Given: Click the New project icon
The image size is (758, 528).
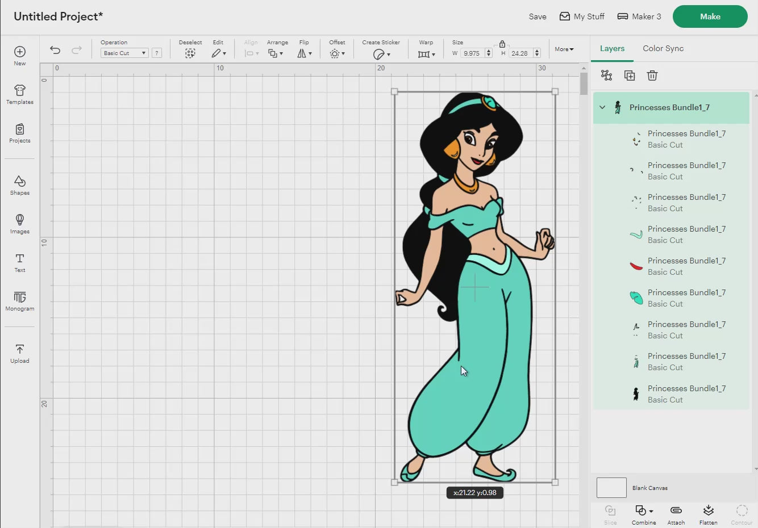Looking at the screenshot, I should (x=20, y=55).
